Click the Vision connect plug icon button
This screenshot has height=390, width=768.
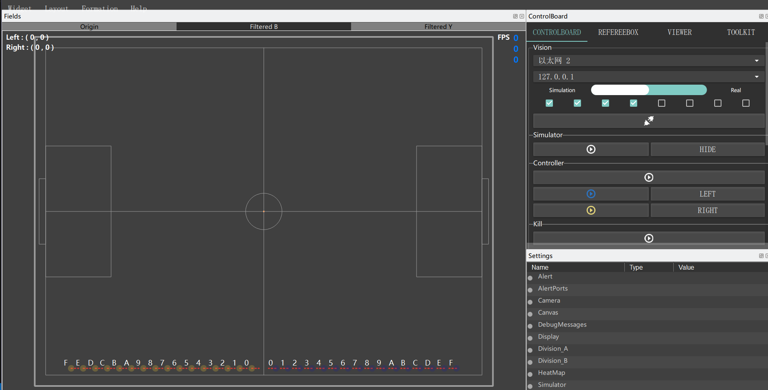coord(648,121)
